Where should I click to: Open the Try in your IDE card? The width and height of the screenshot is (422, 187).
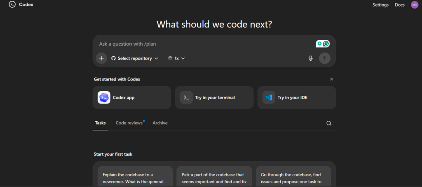(297, 97)
